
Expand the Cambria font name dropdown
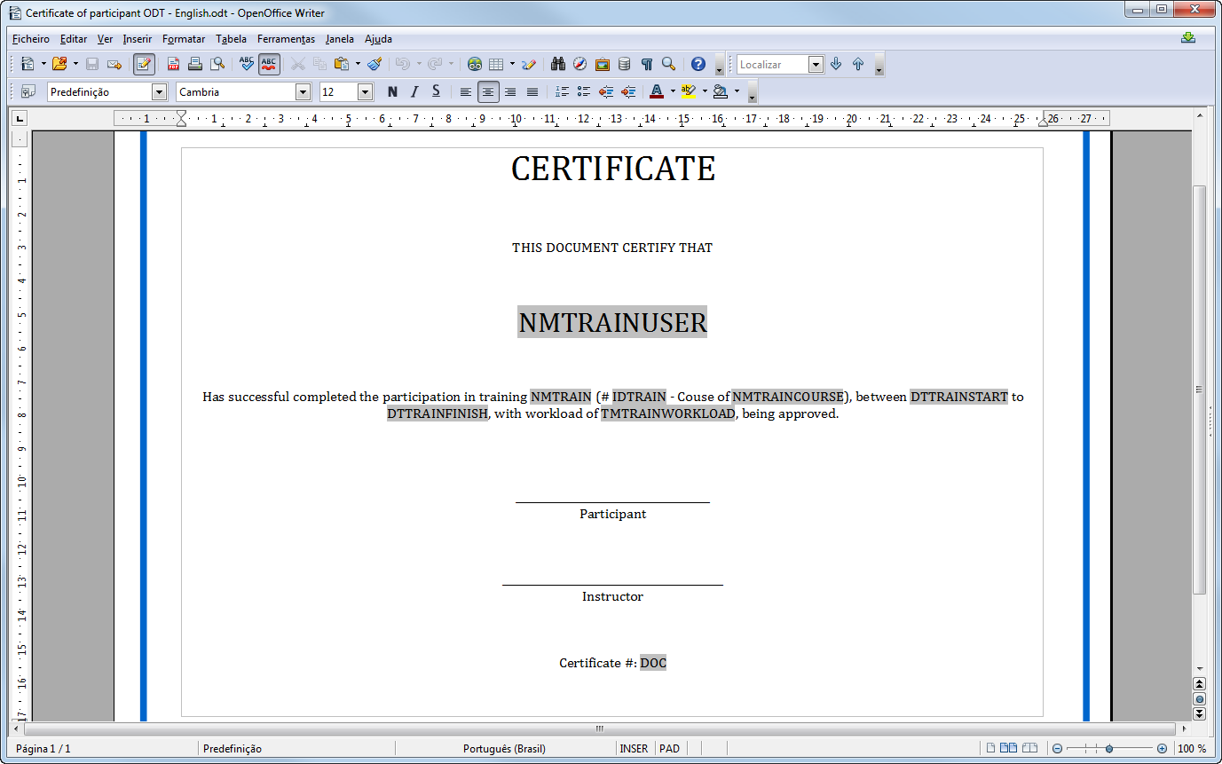click(304, 91)
